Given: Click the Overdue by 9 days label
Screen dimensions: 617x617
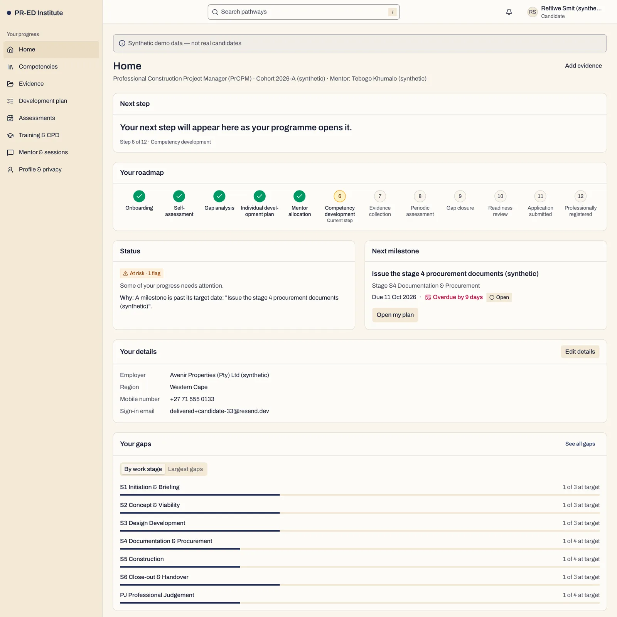Looking at the screenshot, I should click(454, 297).
